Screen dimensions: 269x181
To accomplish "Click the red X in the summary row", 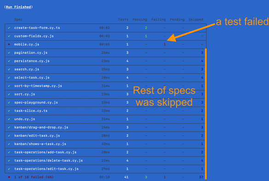I will (x=9, y=177).
